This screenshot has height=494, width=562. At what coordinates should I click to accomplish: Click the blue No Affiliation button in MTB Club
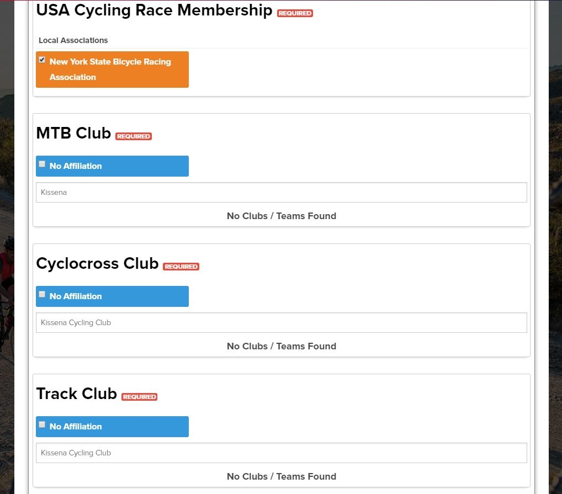click(112, 166)
